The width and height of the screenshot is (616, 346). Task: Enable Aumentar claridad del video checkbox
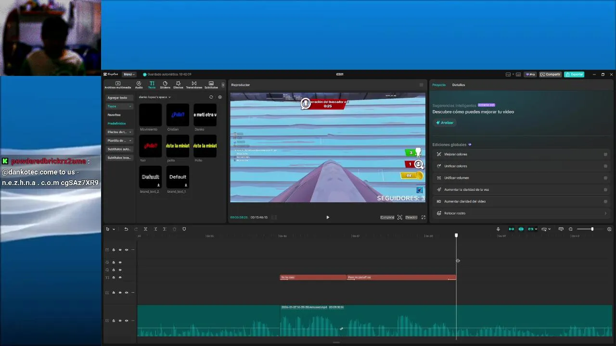click(x=605, y=201)
